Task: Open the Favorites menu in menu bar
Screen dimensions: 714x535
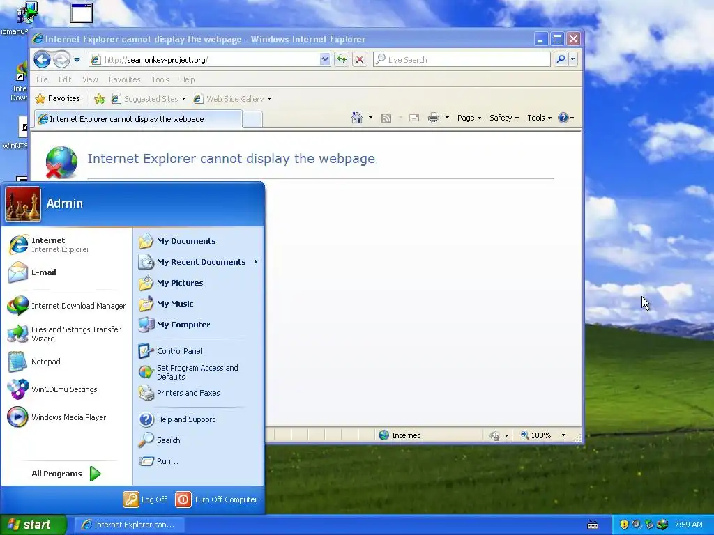Action: 124,79
